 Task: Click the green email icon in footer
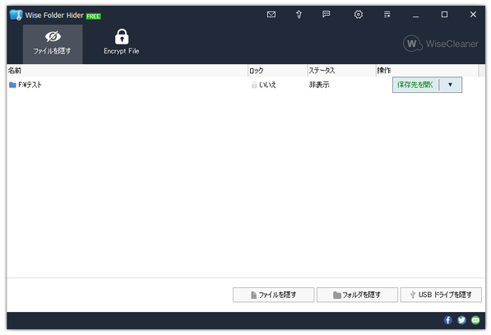tap(475, 320)
